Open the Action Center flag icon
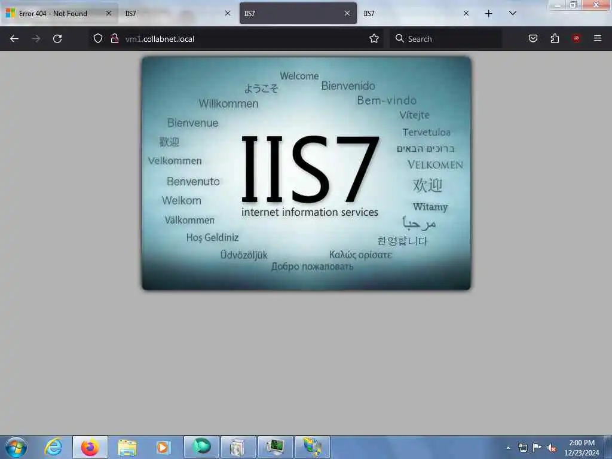Viewport: 612px width, 459px height. click(x=537, y=448)
